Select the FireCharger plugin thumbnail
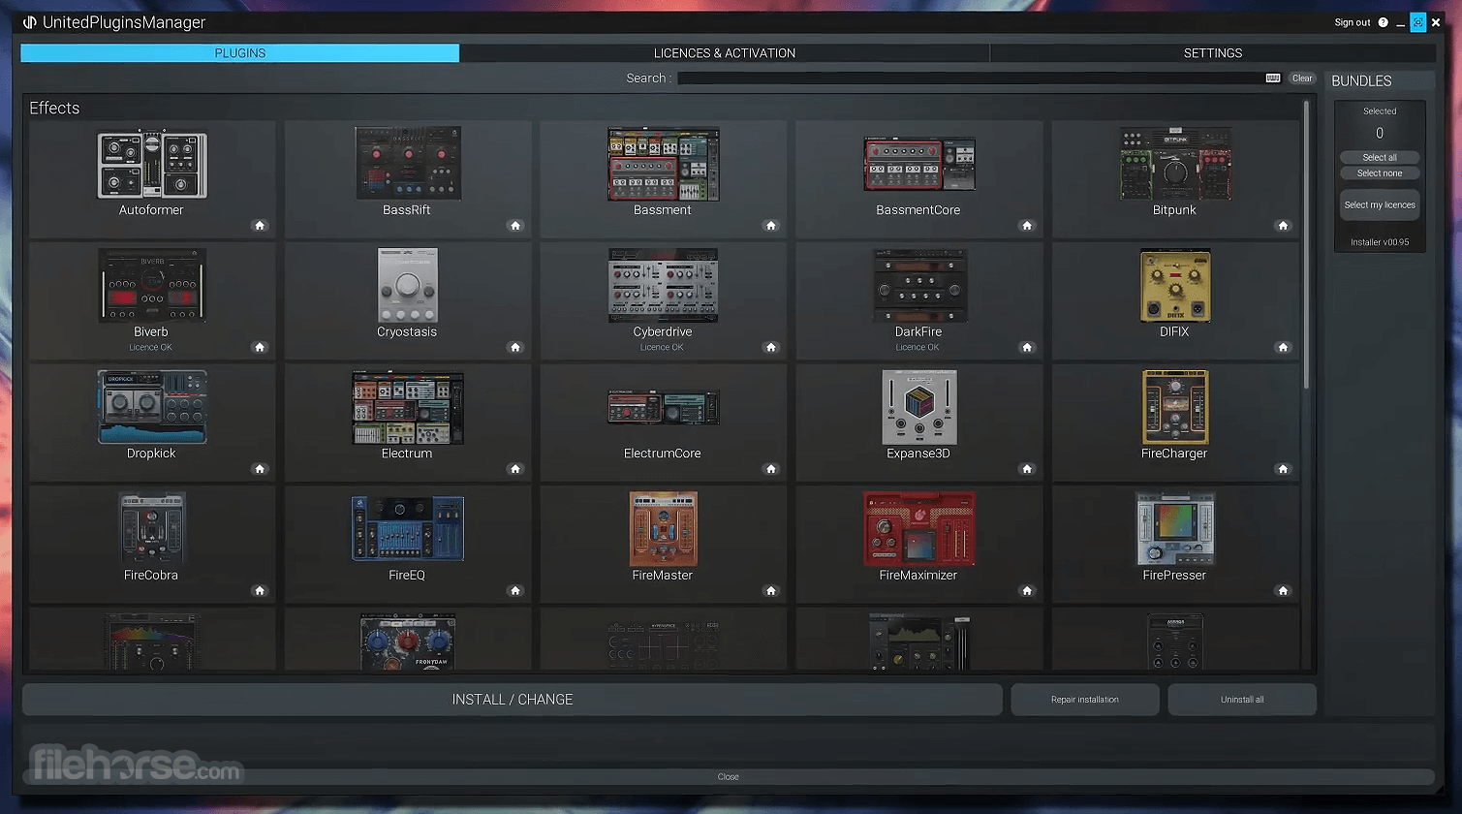Viewport: 1462px width, 814px height. (x=1175, y=407)
